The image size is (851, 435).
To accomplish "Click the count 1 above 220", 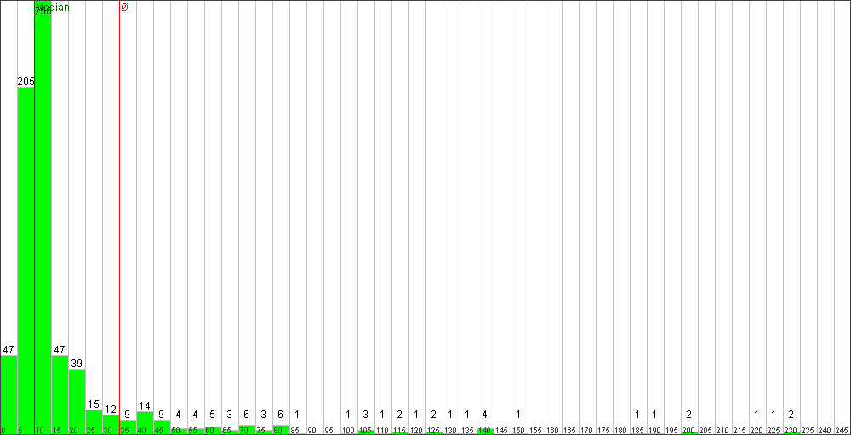I will tap(757, 415).
